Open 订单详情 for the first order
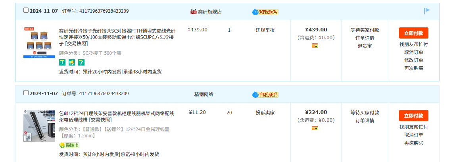 pyautogui.click(x=365, y=38)
